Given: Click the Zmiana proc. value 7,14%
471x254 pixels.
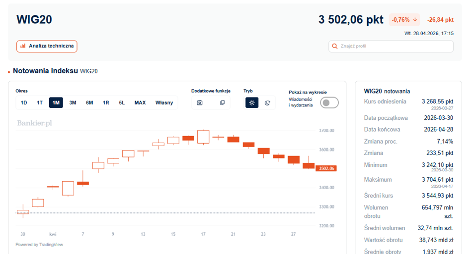Looking at the screenshot, I should [x=445, y=141].
